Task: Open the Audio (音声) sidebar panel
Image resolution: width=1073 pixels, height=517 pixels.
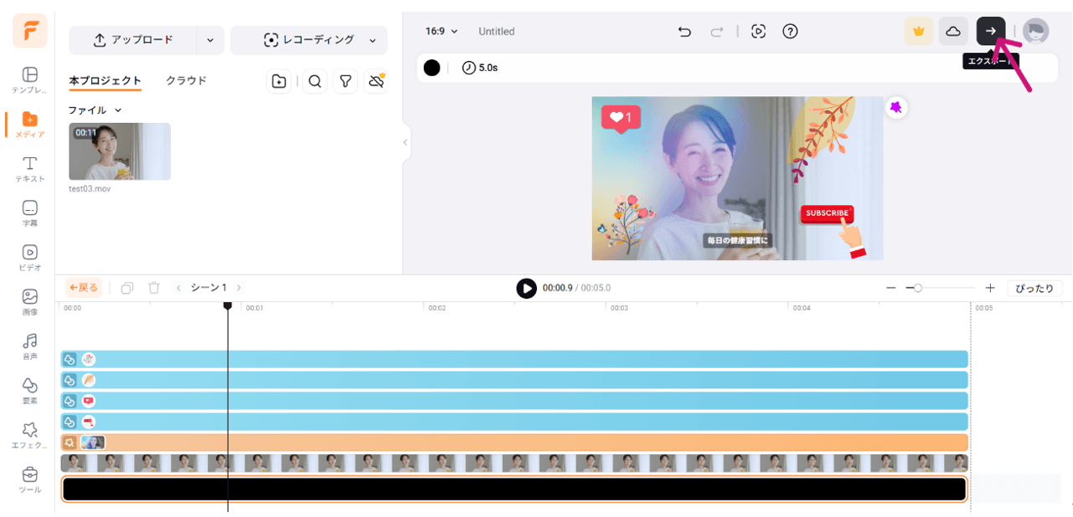Action: tap(29, 346)
